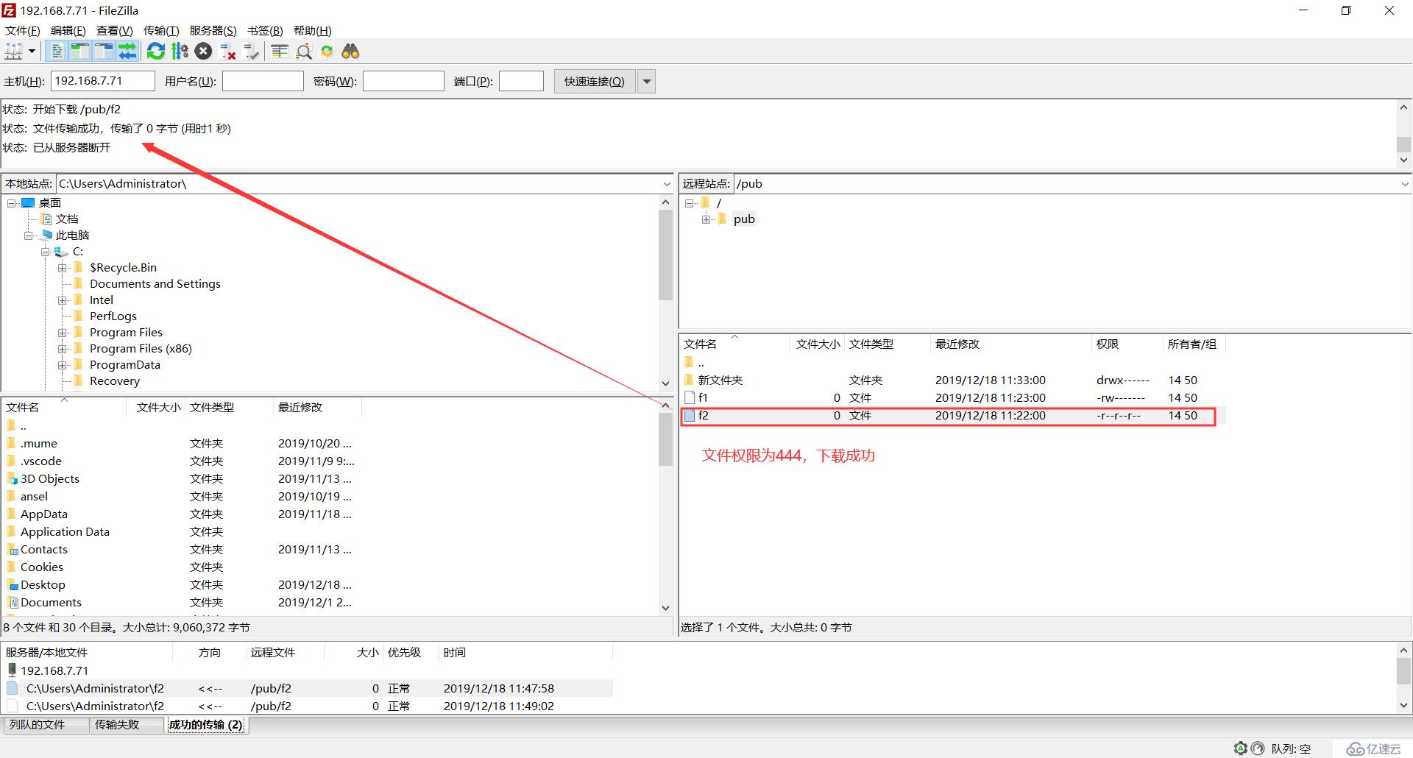Select the local AppData folder
This screenshot has height=758, width=1413.
click(x=44, y=514)
